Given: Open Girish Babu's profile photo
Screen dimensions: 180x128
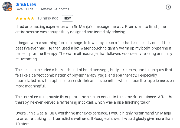Looking at the screenshot, I should tap(7, 6).
